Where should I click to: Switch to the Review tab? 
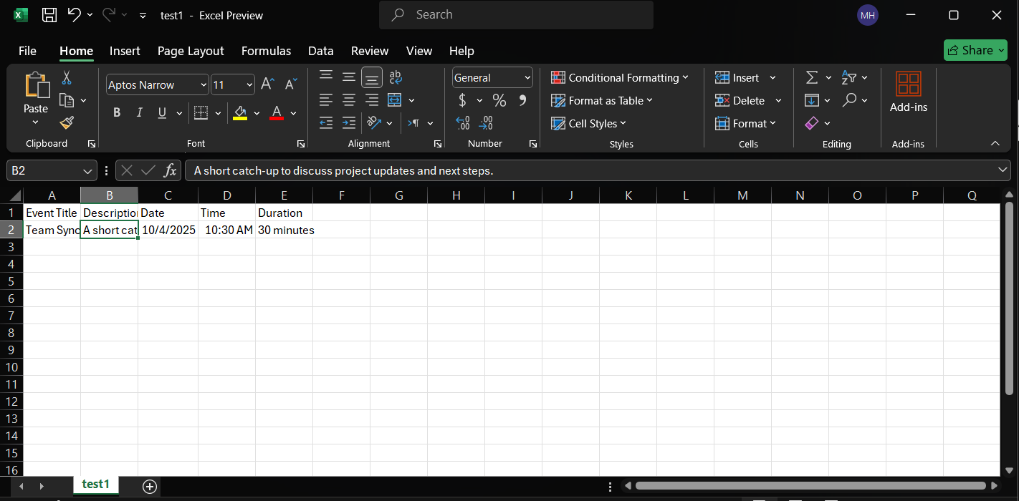[370, 51]
